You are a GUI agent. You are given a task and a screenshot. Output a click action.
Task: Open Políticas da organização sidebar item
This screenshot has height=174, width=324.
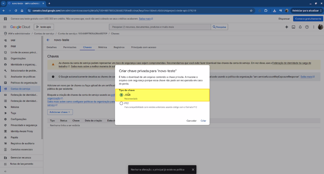click(21, 83)
